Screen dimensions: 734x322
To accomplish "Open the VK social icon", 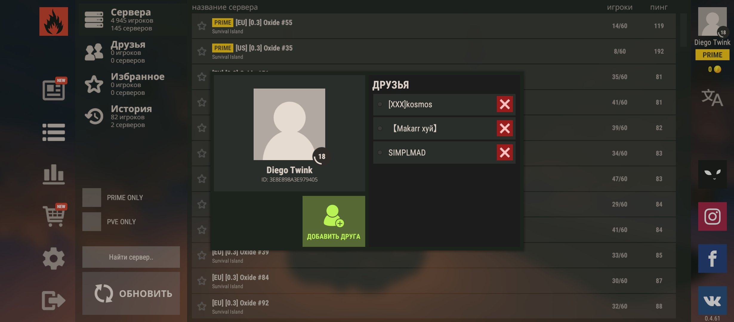I will tap(712, 300).
